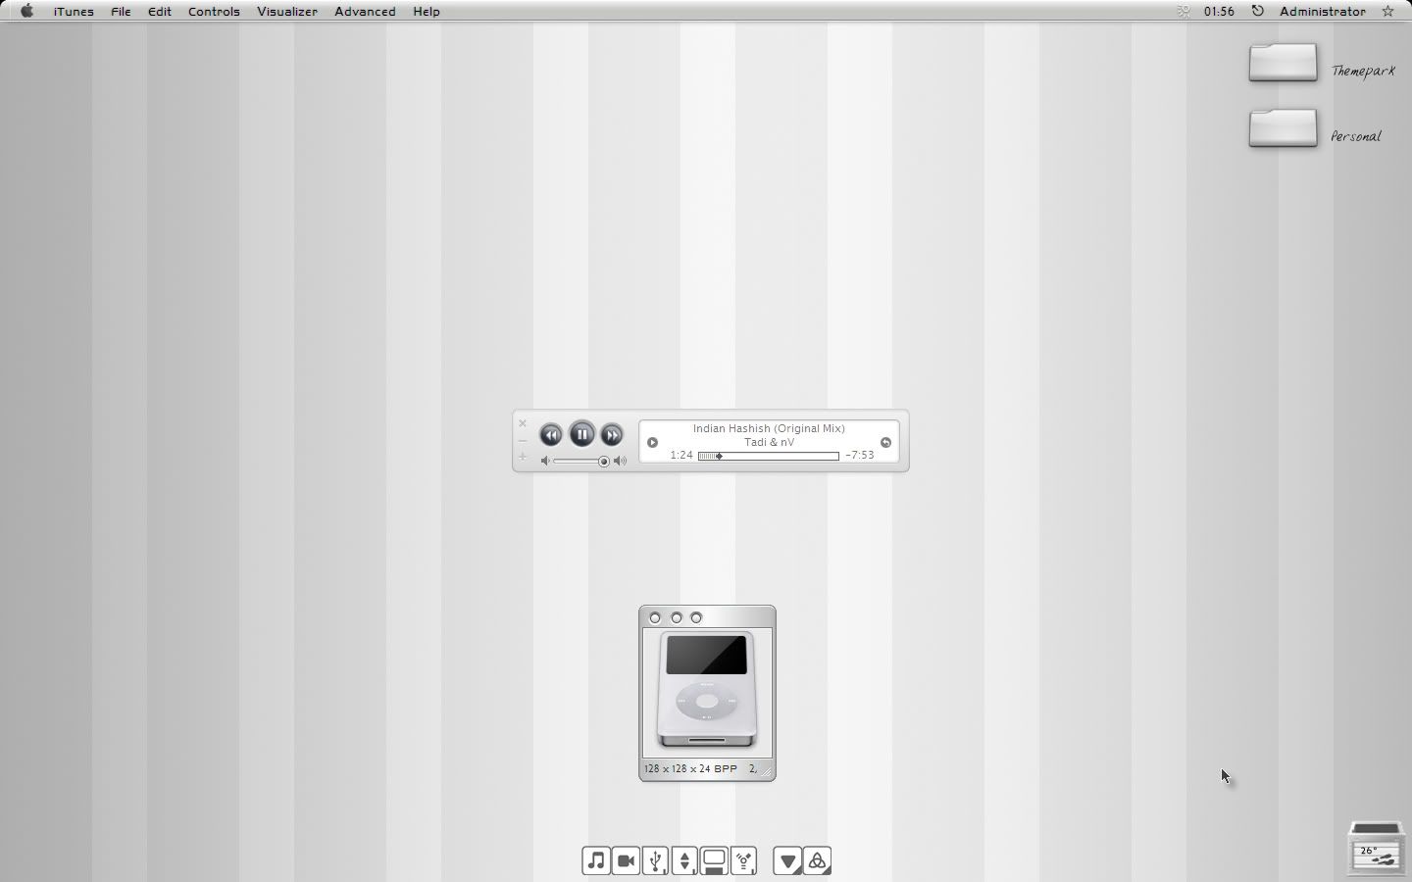
Task: Skip forward to the next track
Action: (612, 434)
